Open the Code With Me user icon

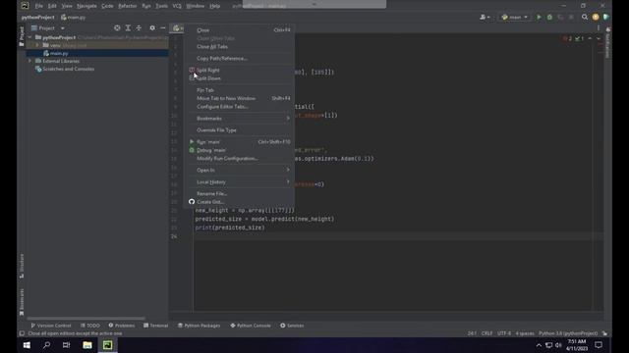click(485, 18)
